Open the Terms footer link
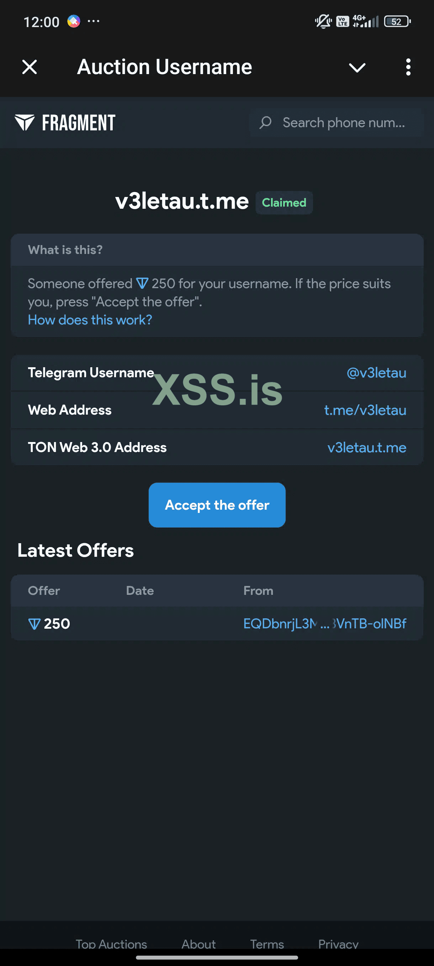Screen dimensions: 434x966 (266, 944)
